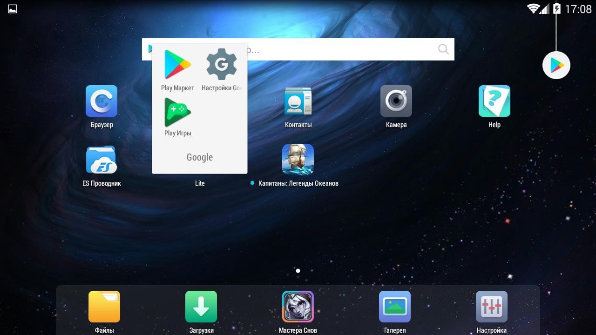The image size is (596, 335).
Task: Tap the home screen page indicator dot
Action: coord(298,271)
